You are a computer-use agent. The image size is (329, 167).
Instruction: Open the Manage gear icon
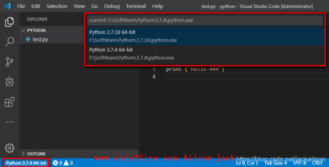tap(9, 148)
